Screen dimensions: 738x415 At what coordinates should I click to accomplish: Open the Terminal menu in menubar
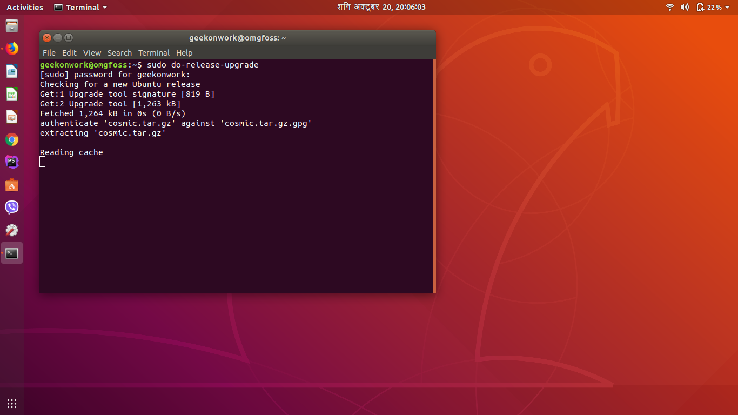(154, 52)
